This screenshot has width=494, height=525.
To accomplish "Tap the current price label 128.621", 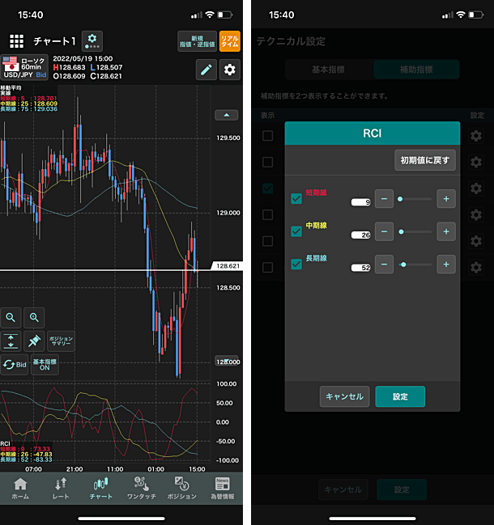I will pos(228,266).
